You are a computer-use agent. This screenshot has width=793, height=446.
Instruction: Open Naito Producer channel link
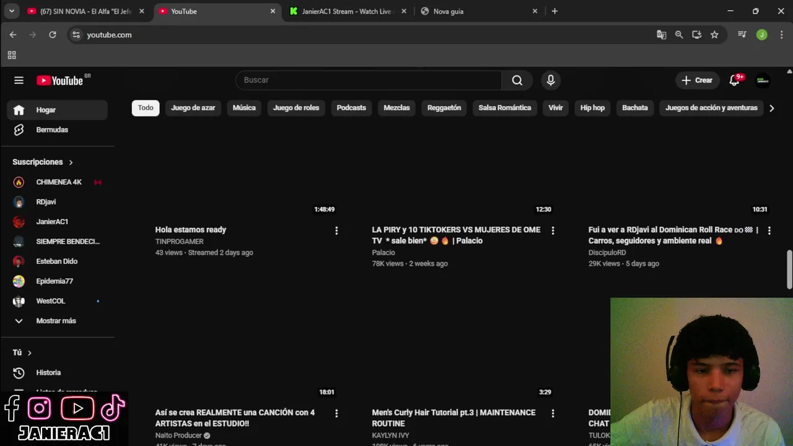click(x=178, y=435)
